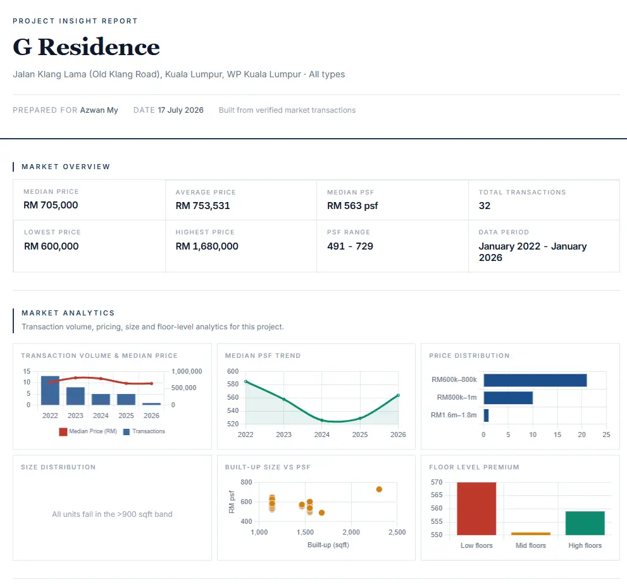The height and width of the screenshot is (584, 627).
Task: Click the median PSF value RM 563 psf
Action: (352, 206)
